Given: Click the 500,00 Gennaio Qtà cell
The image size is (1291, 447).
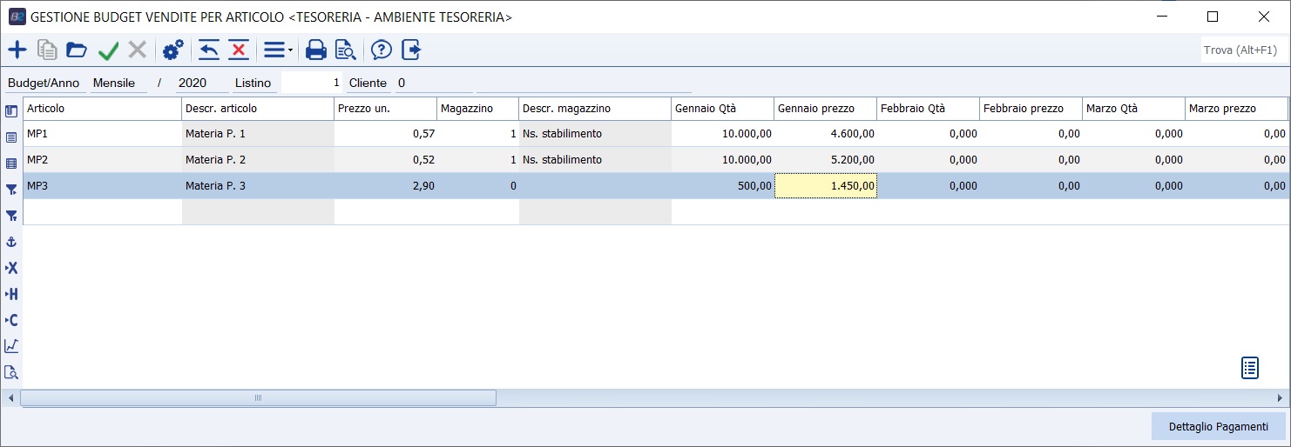Looking at the screenshot, I should pyautogui.click(x=722, y=186).
